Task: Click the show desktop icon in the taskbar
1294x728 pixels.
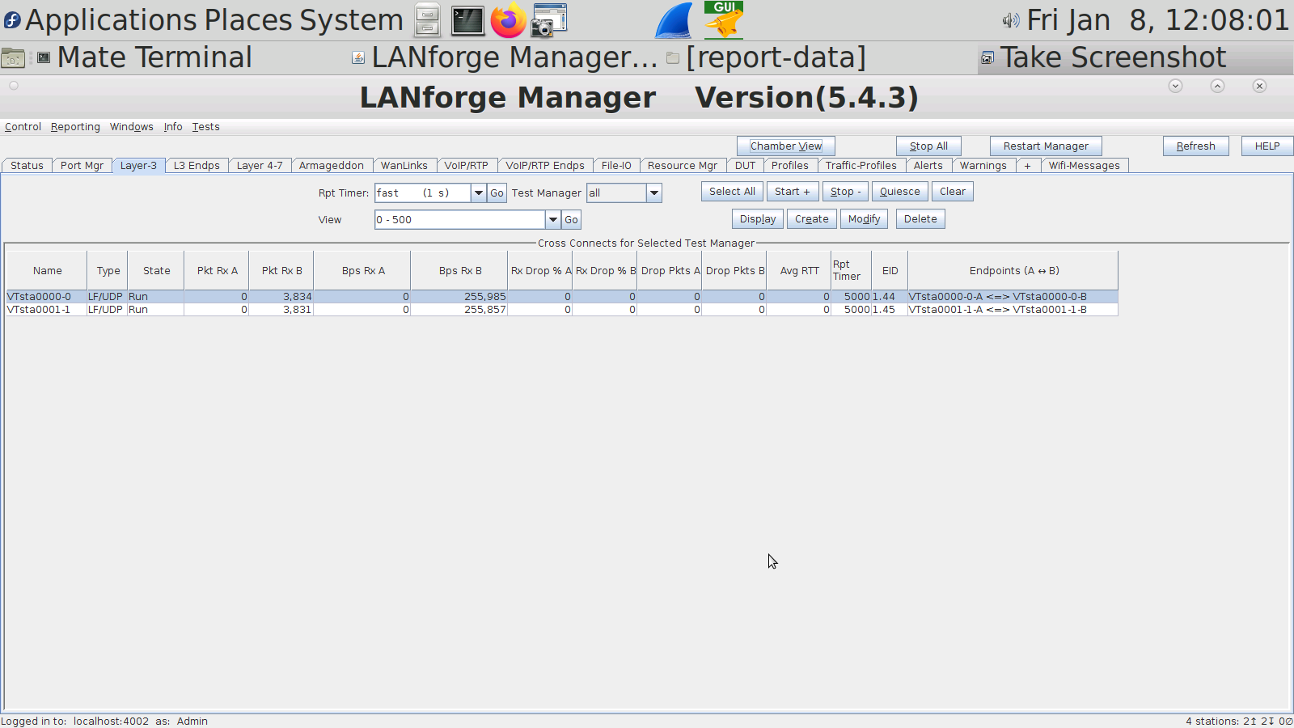Action: [13, 57]
